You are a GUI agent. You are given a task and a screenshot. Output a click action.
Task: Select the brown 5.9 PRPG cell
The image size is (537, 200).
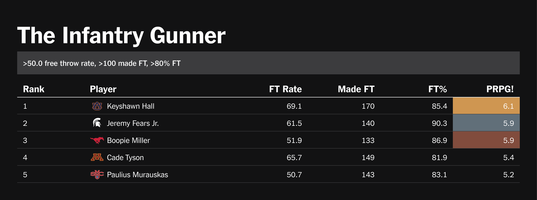486,140
